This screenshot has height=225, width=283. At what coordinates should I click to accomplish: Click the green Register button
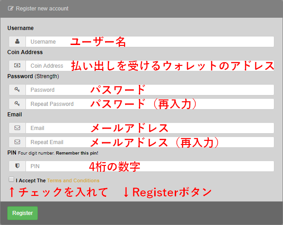point(23,213)
